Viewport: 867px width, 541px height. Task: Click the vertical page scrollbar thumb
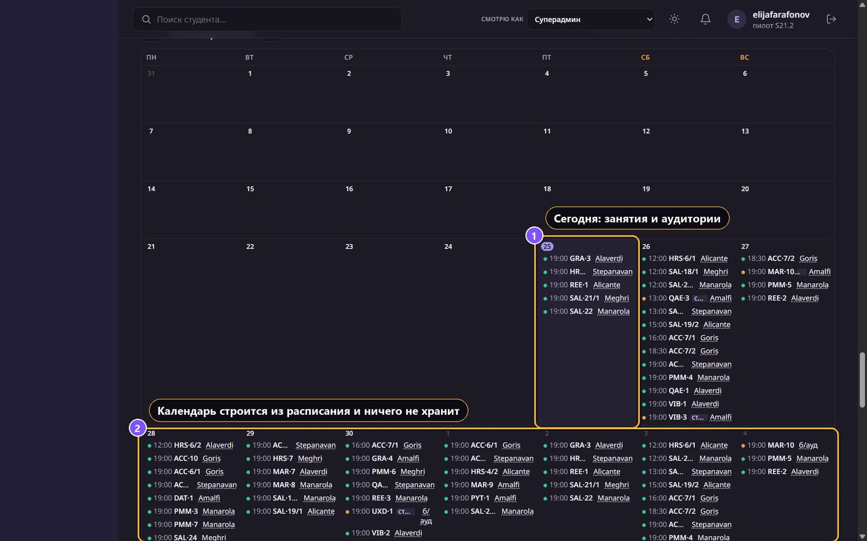[862, 380]
